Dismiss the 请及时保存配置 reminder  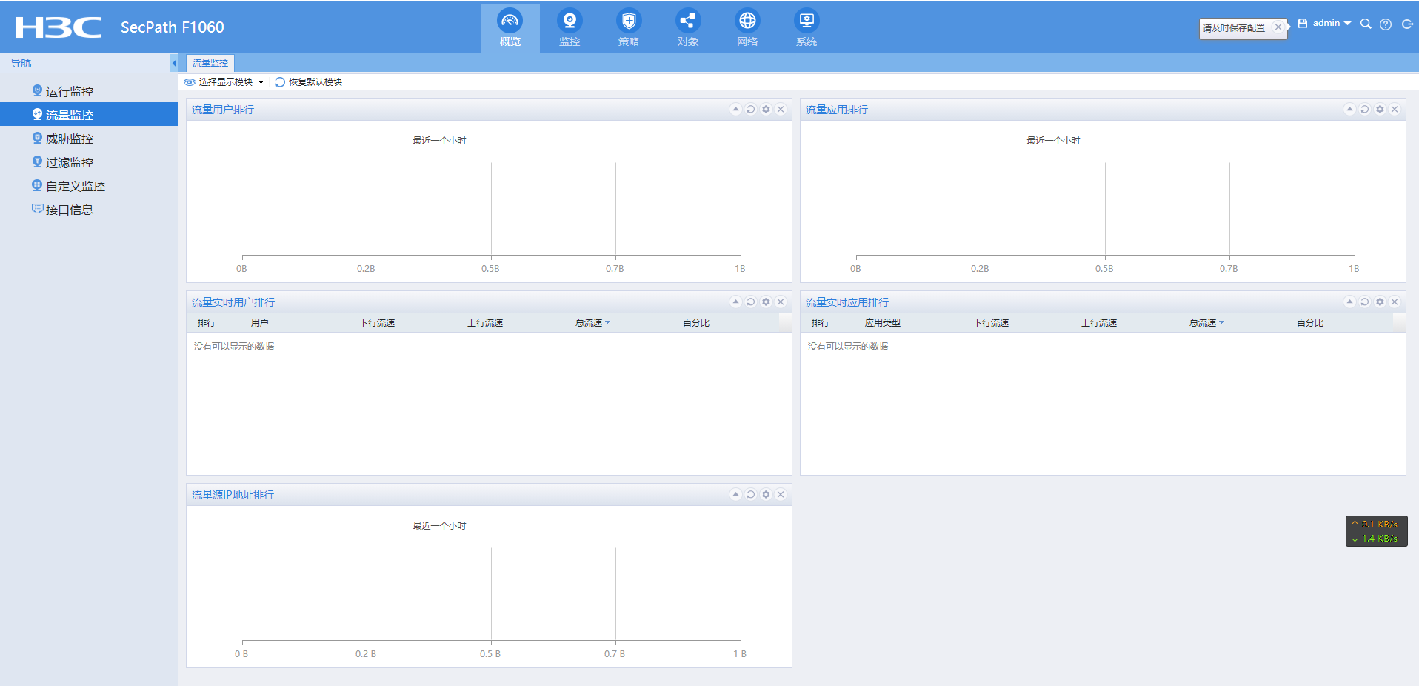coord(1278,27)
